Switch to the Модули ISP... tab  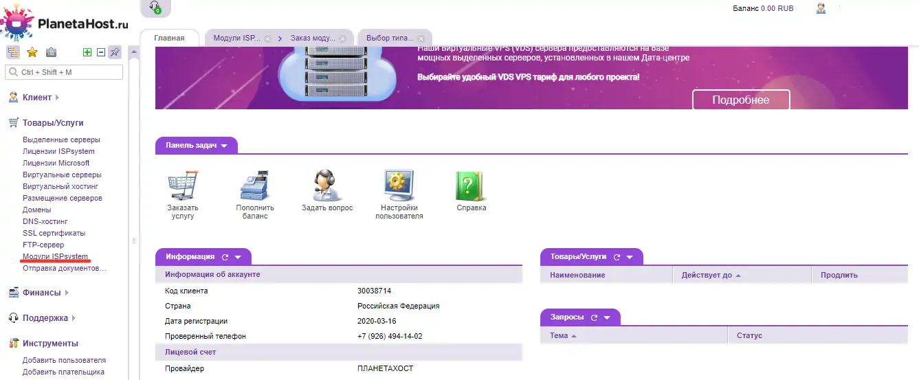point(236,38)
